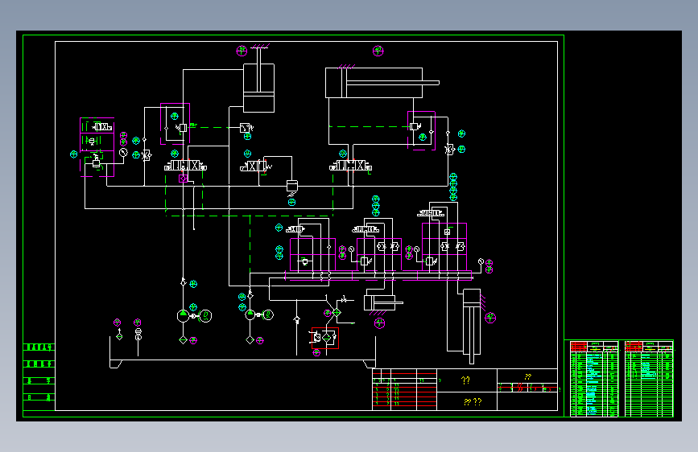Click the red revision table in title block
Viewport: 698px width, 452px height.
tap(404, 389)
